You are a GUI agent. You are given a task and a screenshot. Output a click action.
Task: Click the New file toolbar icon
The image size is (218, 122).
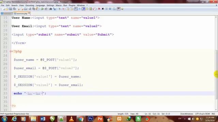4,9
